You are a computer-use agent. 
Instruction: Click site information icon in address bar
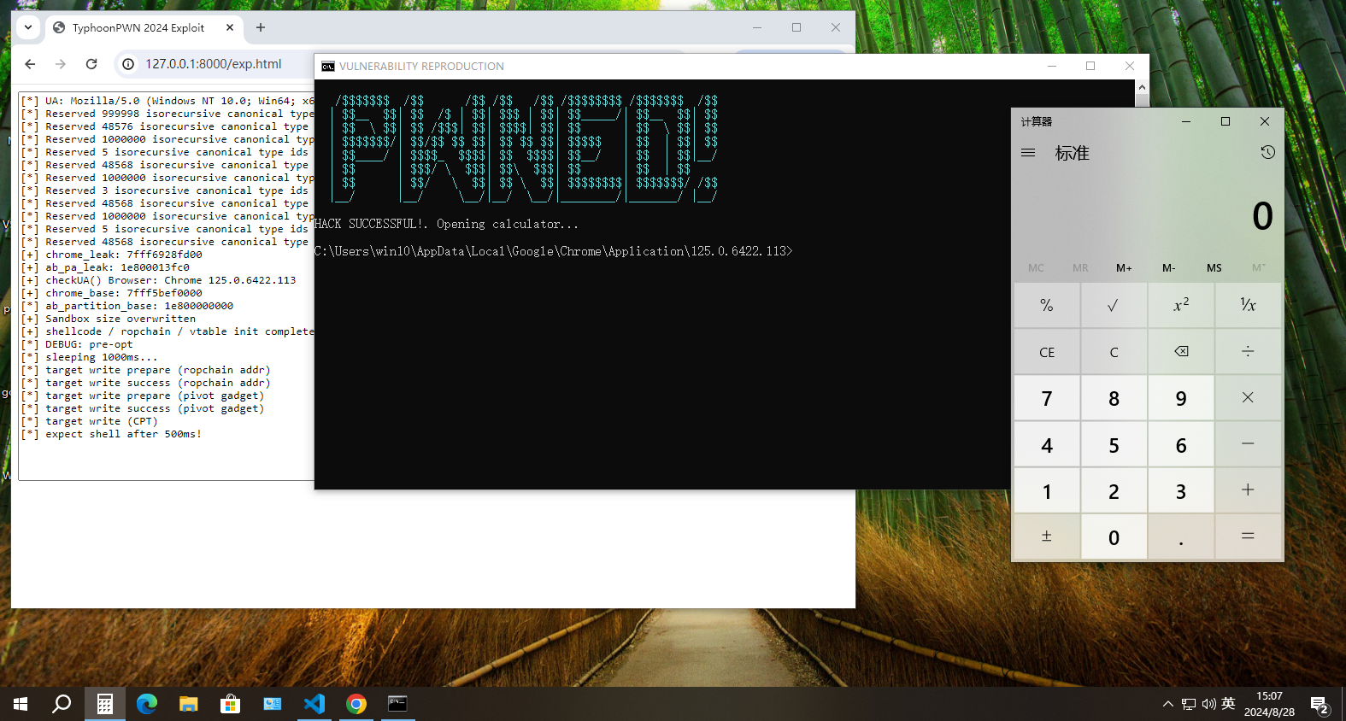[x=128, y=64]
